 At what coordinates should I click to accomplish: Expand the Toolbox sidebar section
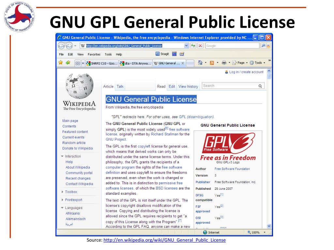[x=62, y=192]
